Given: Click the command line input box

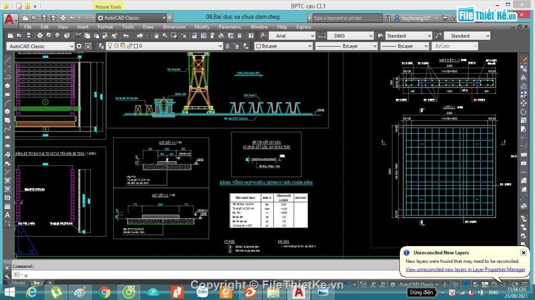Looking at the screenshot, I should (205, 275).
